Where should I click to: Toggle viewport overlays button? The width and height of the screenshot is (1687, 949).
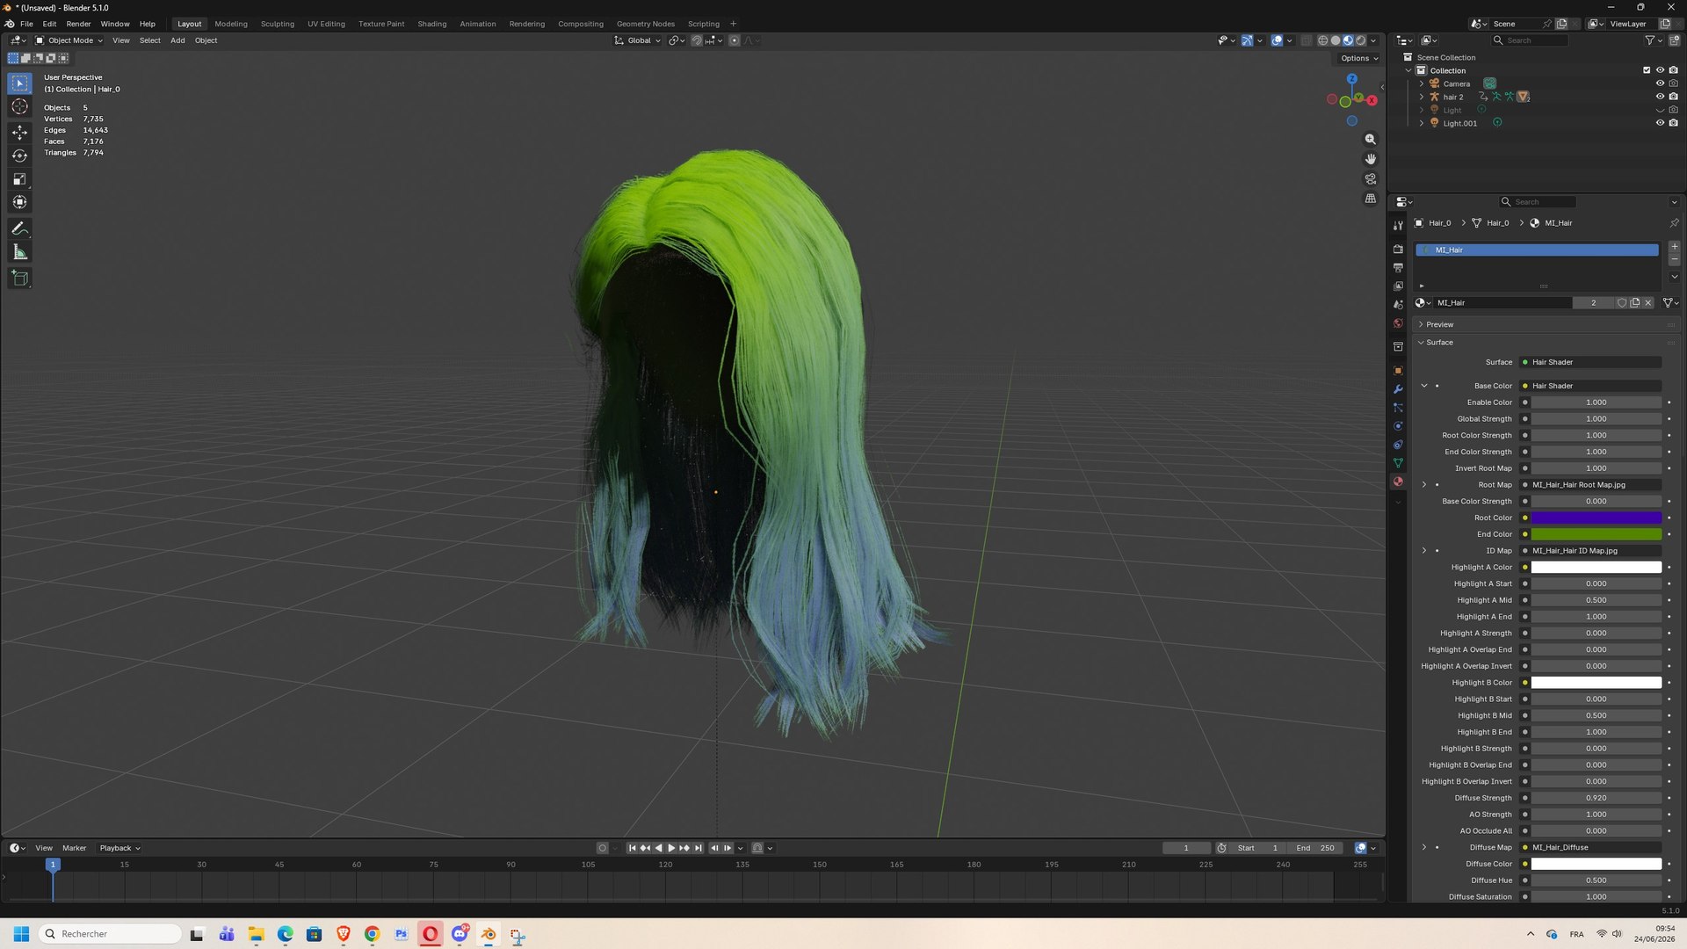[1277, 40]
